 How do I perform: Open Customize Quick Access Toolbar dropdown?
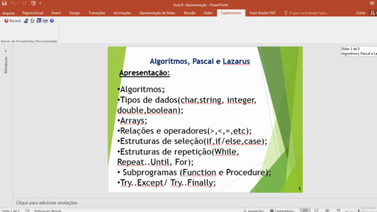click(x=40, y=4)
